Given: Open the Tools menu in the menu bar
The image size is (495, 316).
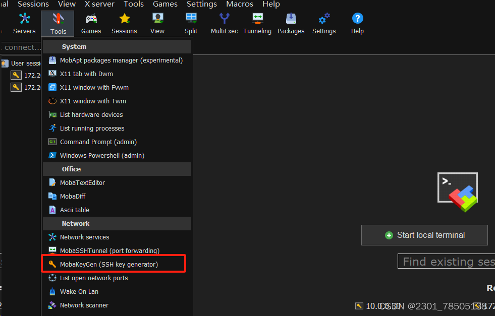Looking at the screenshot, I should (134, 4).
